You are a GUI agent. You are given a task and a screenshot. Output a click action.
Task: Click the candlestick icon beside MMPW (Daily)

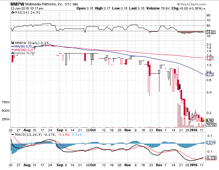13,43
